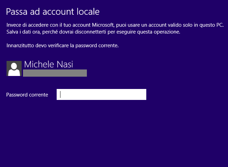Click the word "operazione" ending the description
The height and width of the screenshot is (167, 228).
coord(167,32)
